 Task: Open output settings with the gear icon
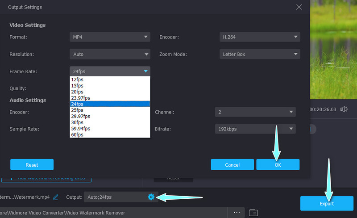pos(151,197)
